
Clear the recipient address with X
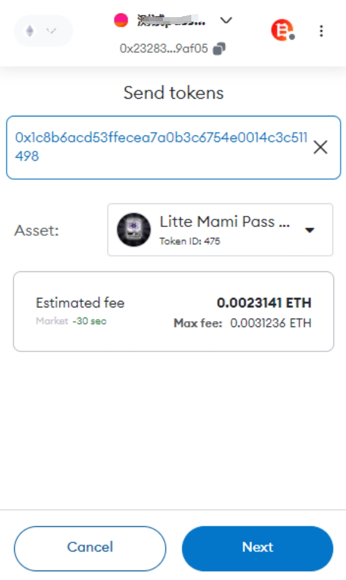point(320,147)
